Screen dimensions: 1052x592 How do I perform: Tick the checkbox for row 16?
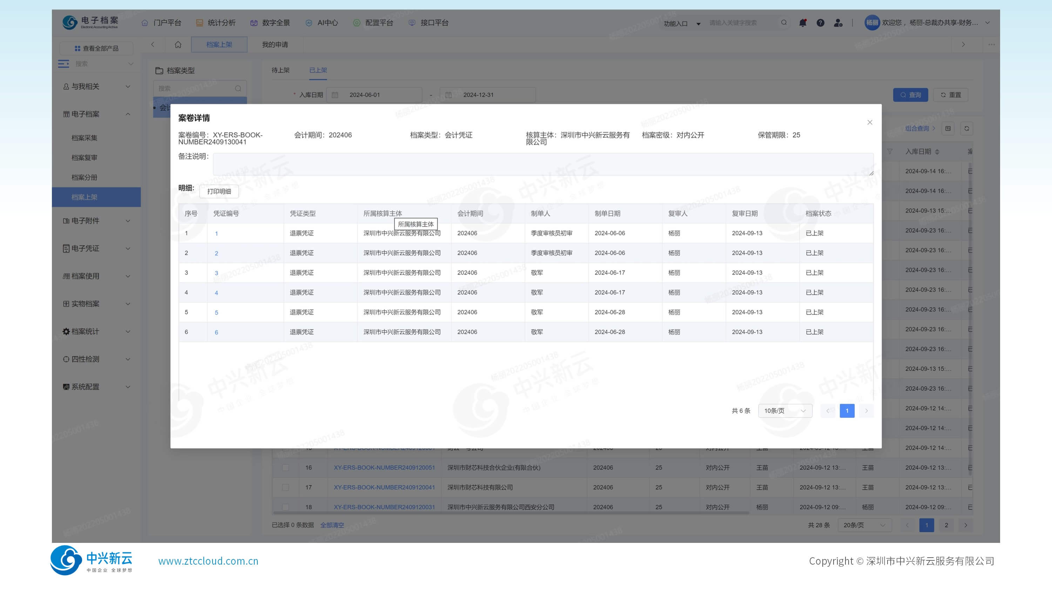(x=285, y=468)
